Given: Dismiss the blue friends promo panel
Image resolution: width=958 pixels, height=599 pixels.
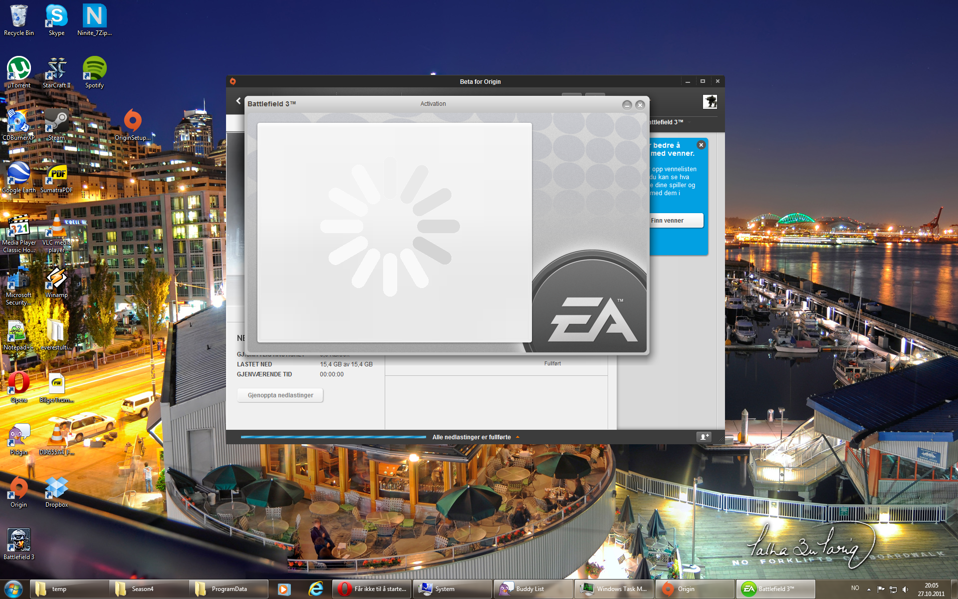Looking at the screenshot, I should (701, 145).
